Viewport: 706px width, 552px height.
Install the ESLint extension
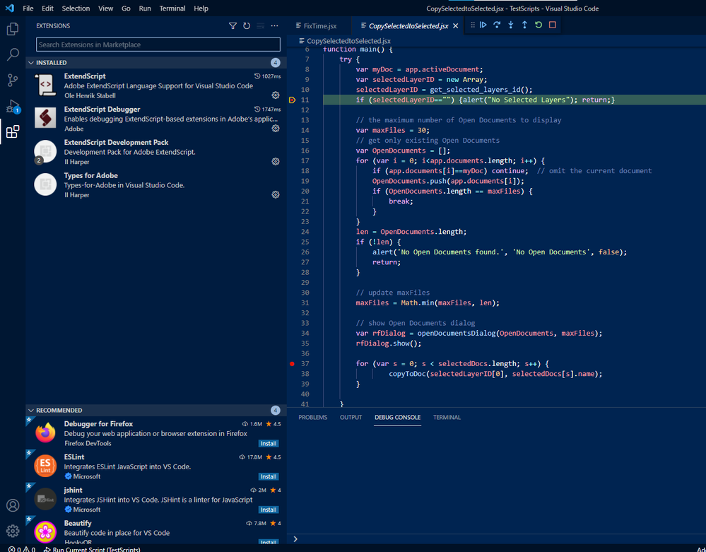pyautogui.click(x=269, y=476)
